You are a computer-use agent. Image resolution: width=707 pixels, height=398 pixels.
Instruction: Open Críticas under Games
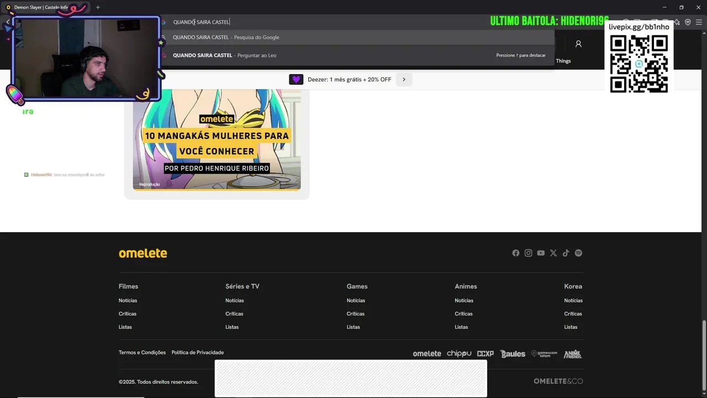356,314
